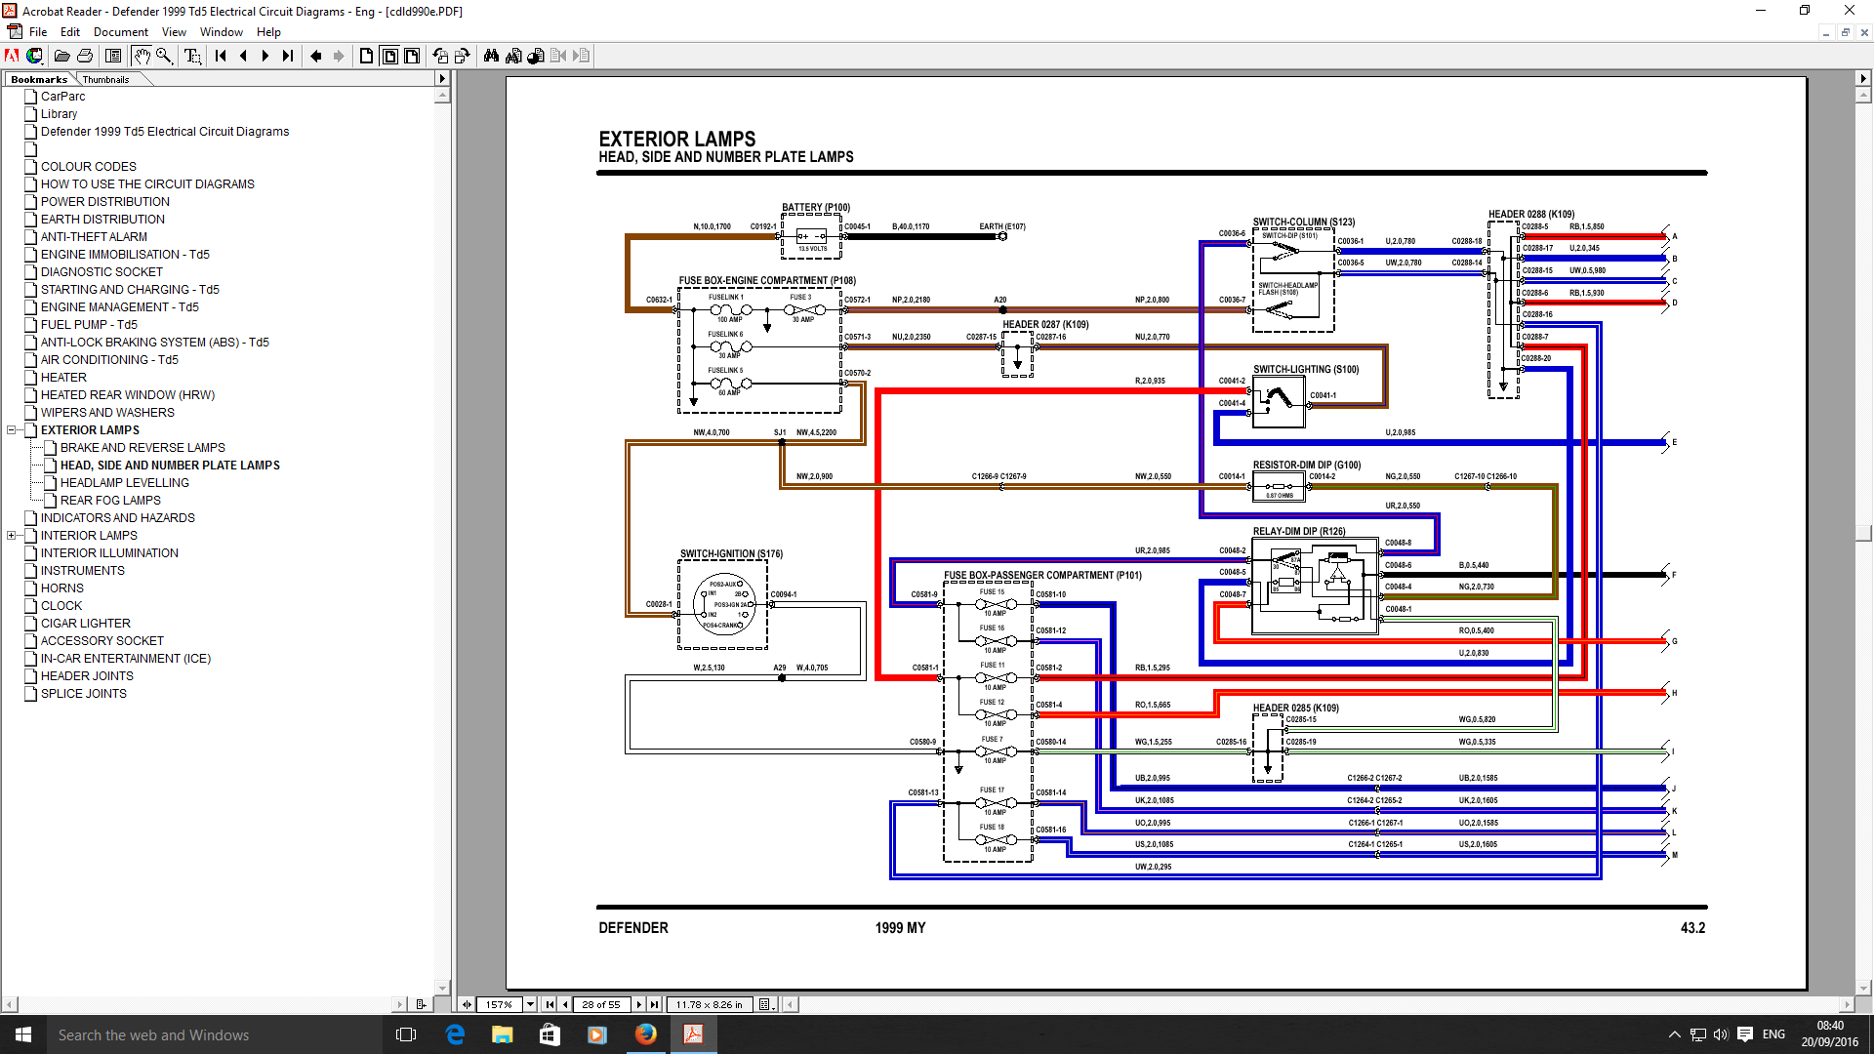Open the View menu

[x=174, y=32]
